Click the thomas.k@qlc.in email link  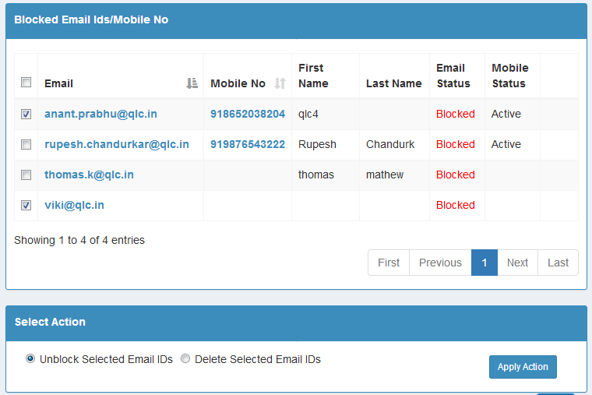point(89,175)
